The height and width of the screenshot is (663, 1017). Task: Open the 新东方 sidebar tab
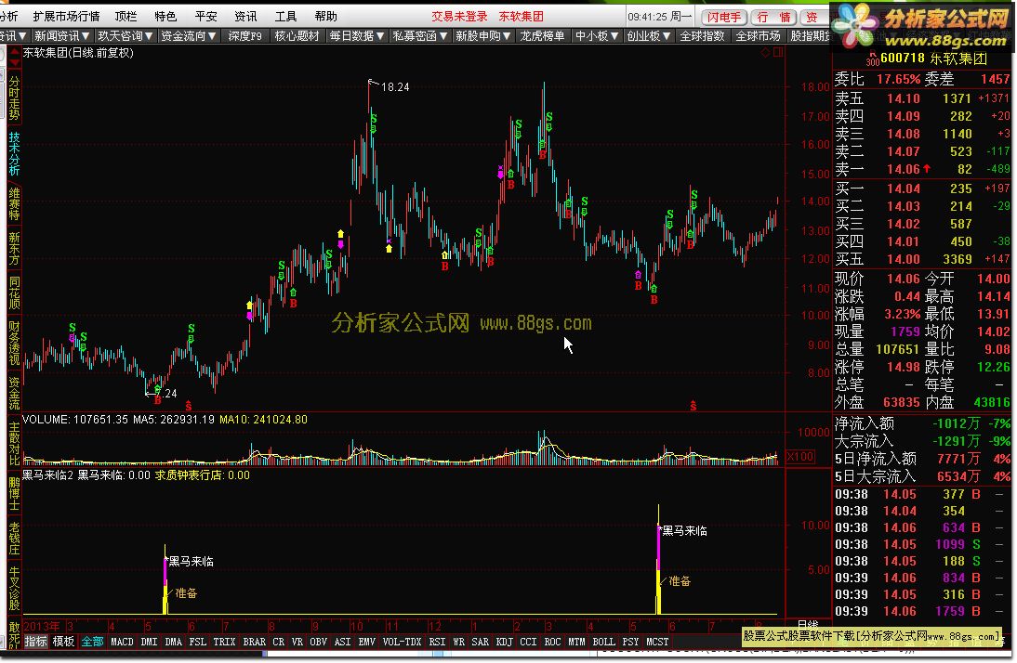coord(14,249)
